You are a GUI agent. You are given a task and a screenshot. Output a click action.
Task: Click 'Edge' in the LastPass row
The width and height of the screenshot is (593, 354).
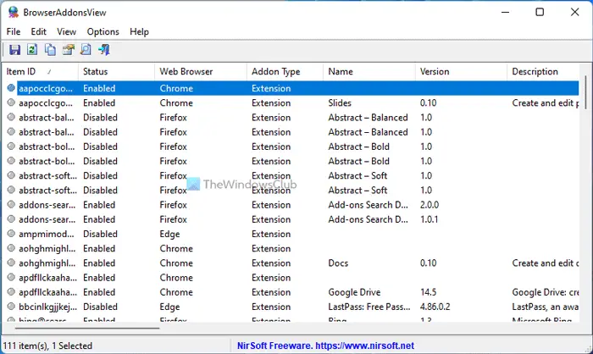(169, 307)
